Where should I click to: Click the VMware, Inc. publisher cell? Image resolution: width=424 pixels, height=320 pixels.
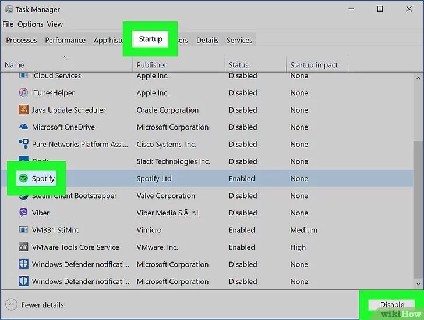[x=157, y=247]
